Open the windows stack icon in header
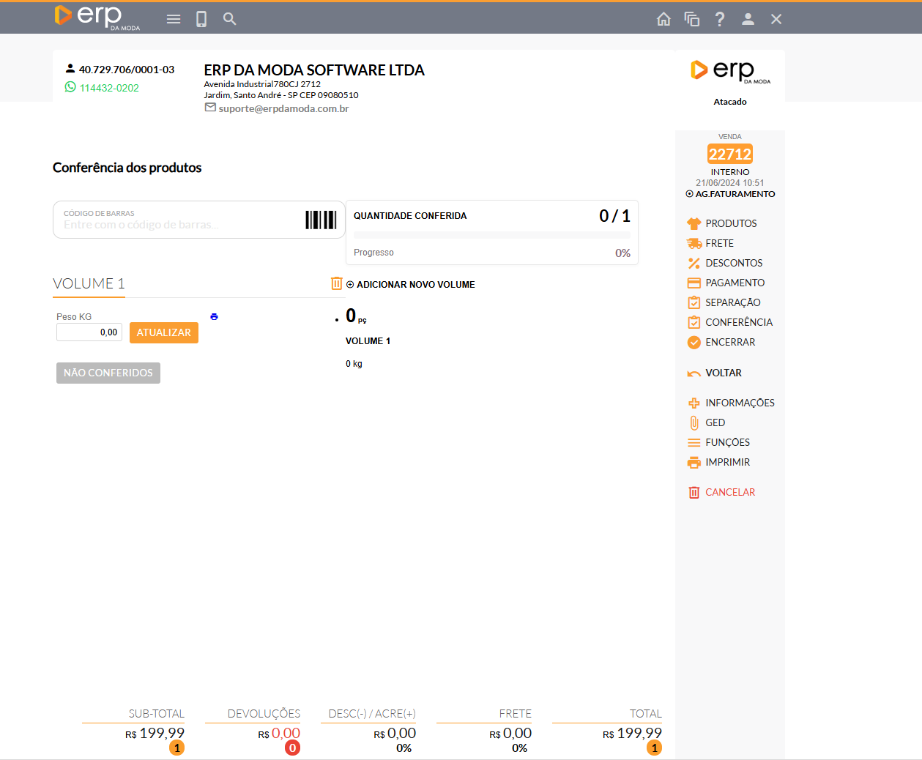The width and height of the screenshot is (922, 760). [x=692, y=19]
